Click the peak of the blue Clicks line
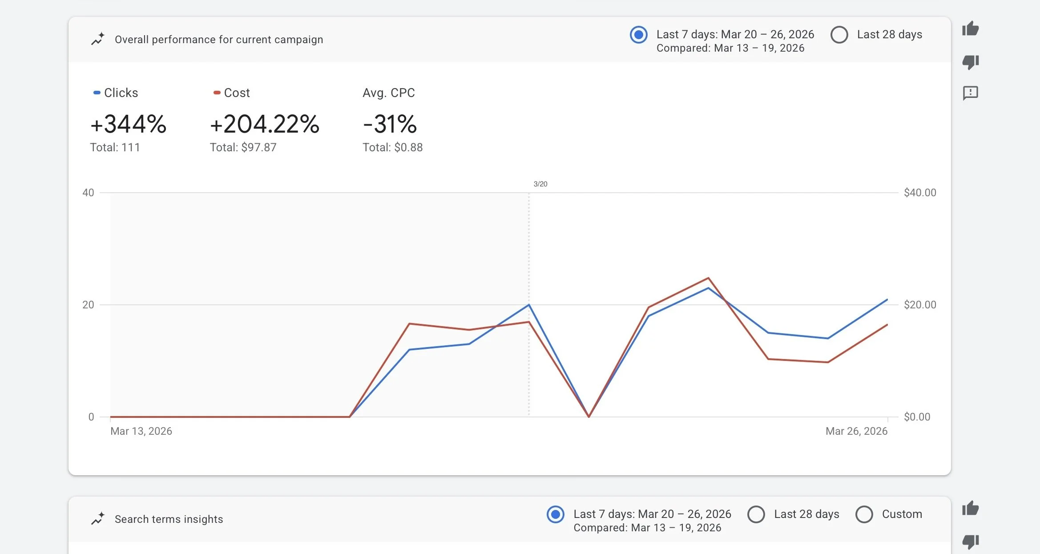The image size is (1040, 554). 708,288
